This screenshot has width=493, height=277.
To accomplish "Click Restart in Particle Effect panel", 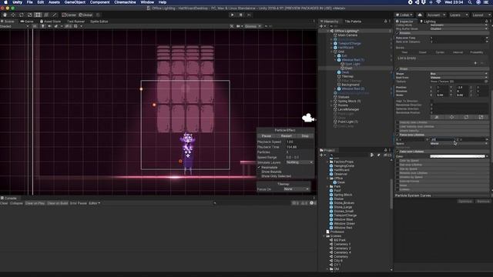I will pyautogui.click(x=286, y=136).
